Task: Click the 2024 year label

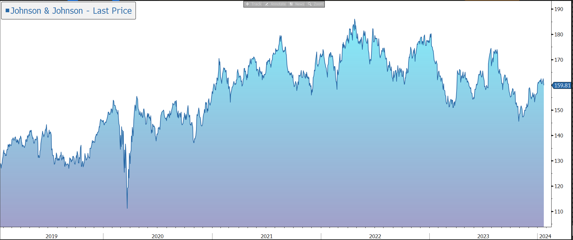Action: tap(545, 236)
